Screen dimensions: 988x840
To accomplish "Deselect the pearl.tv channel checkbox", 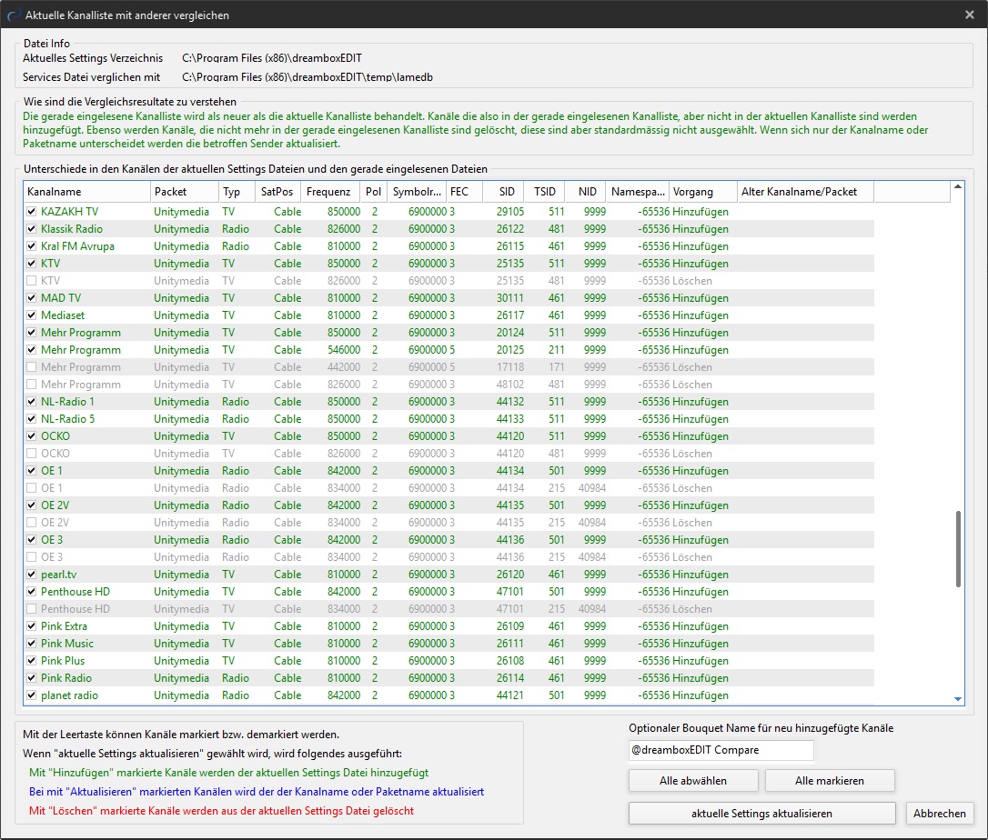I will coord(32,575).
